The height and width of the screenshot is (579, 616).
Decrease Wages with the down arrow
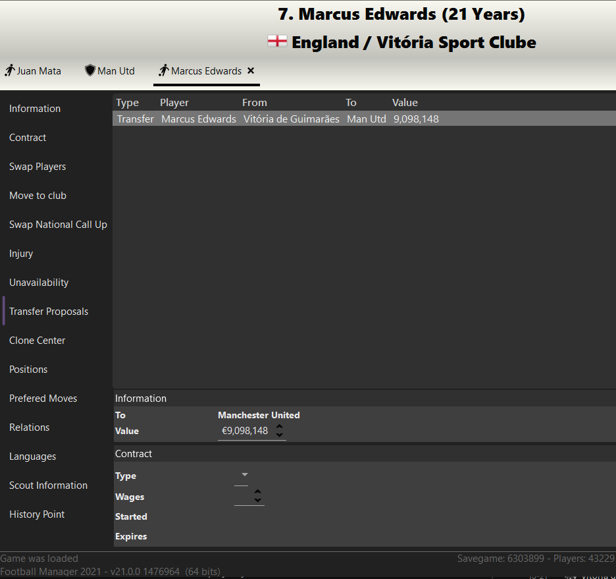pyautogui.click(x=258, y=501)
